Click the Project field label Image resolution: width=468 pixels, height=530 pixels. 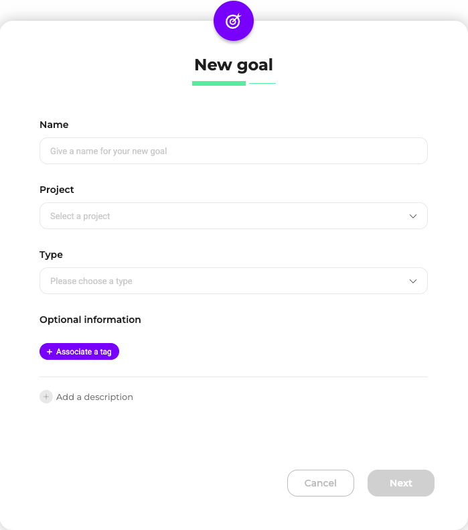coord(57,190)
